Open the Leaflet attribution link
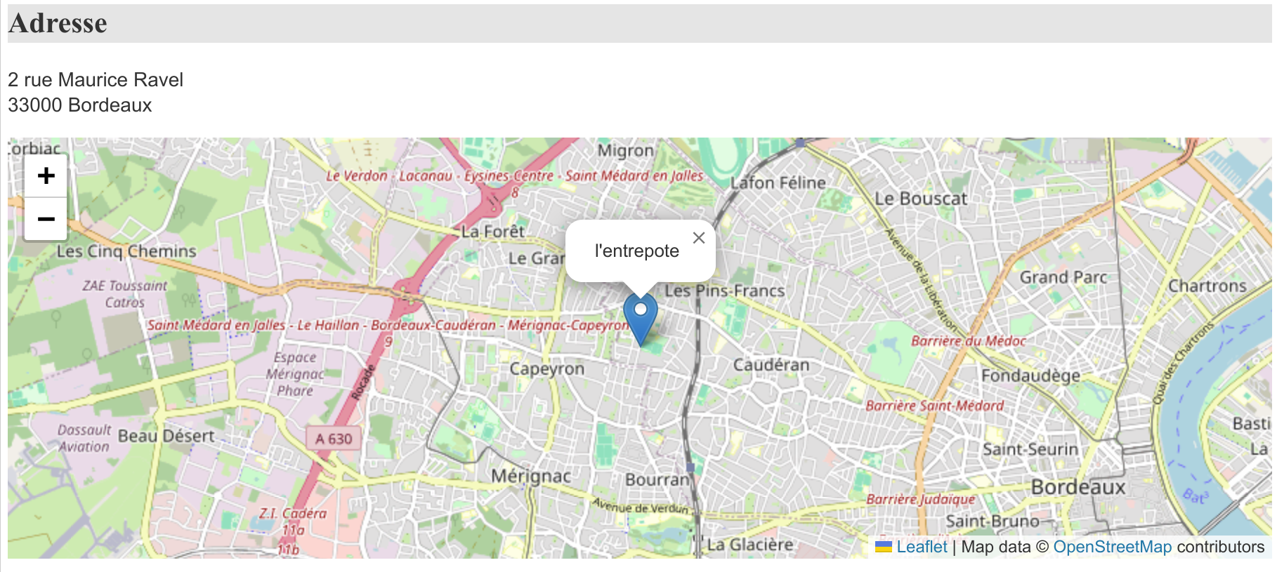 [x=922, y=547]
